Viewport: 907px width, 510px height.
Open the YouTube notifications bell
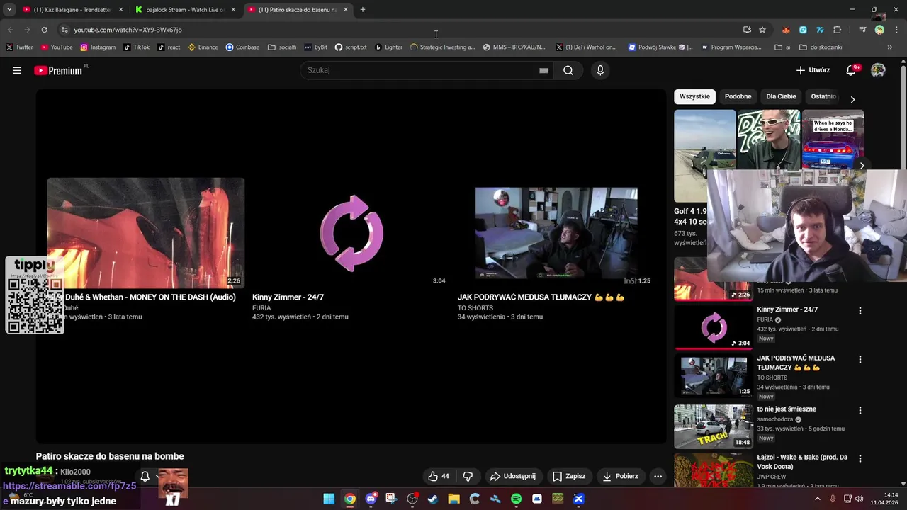(x=852, y=70)
